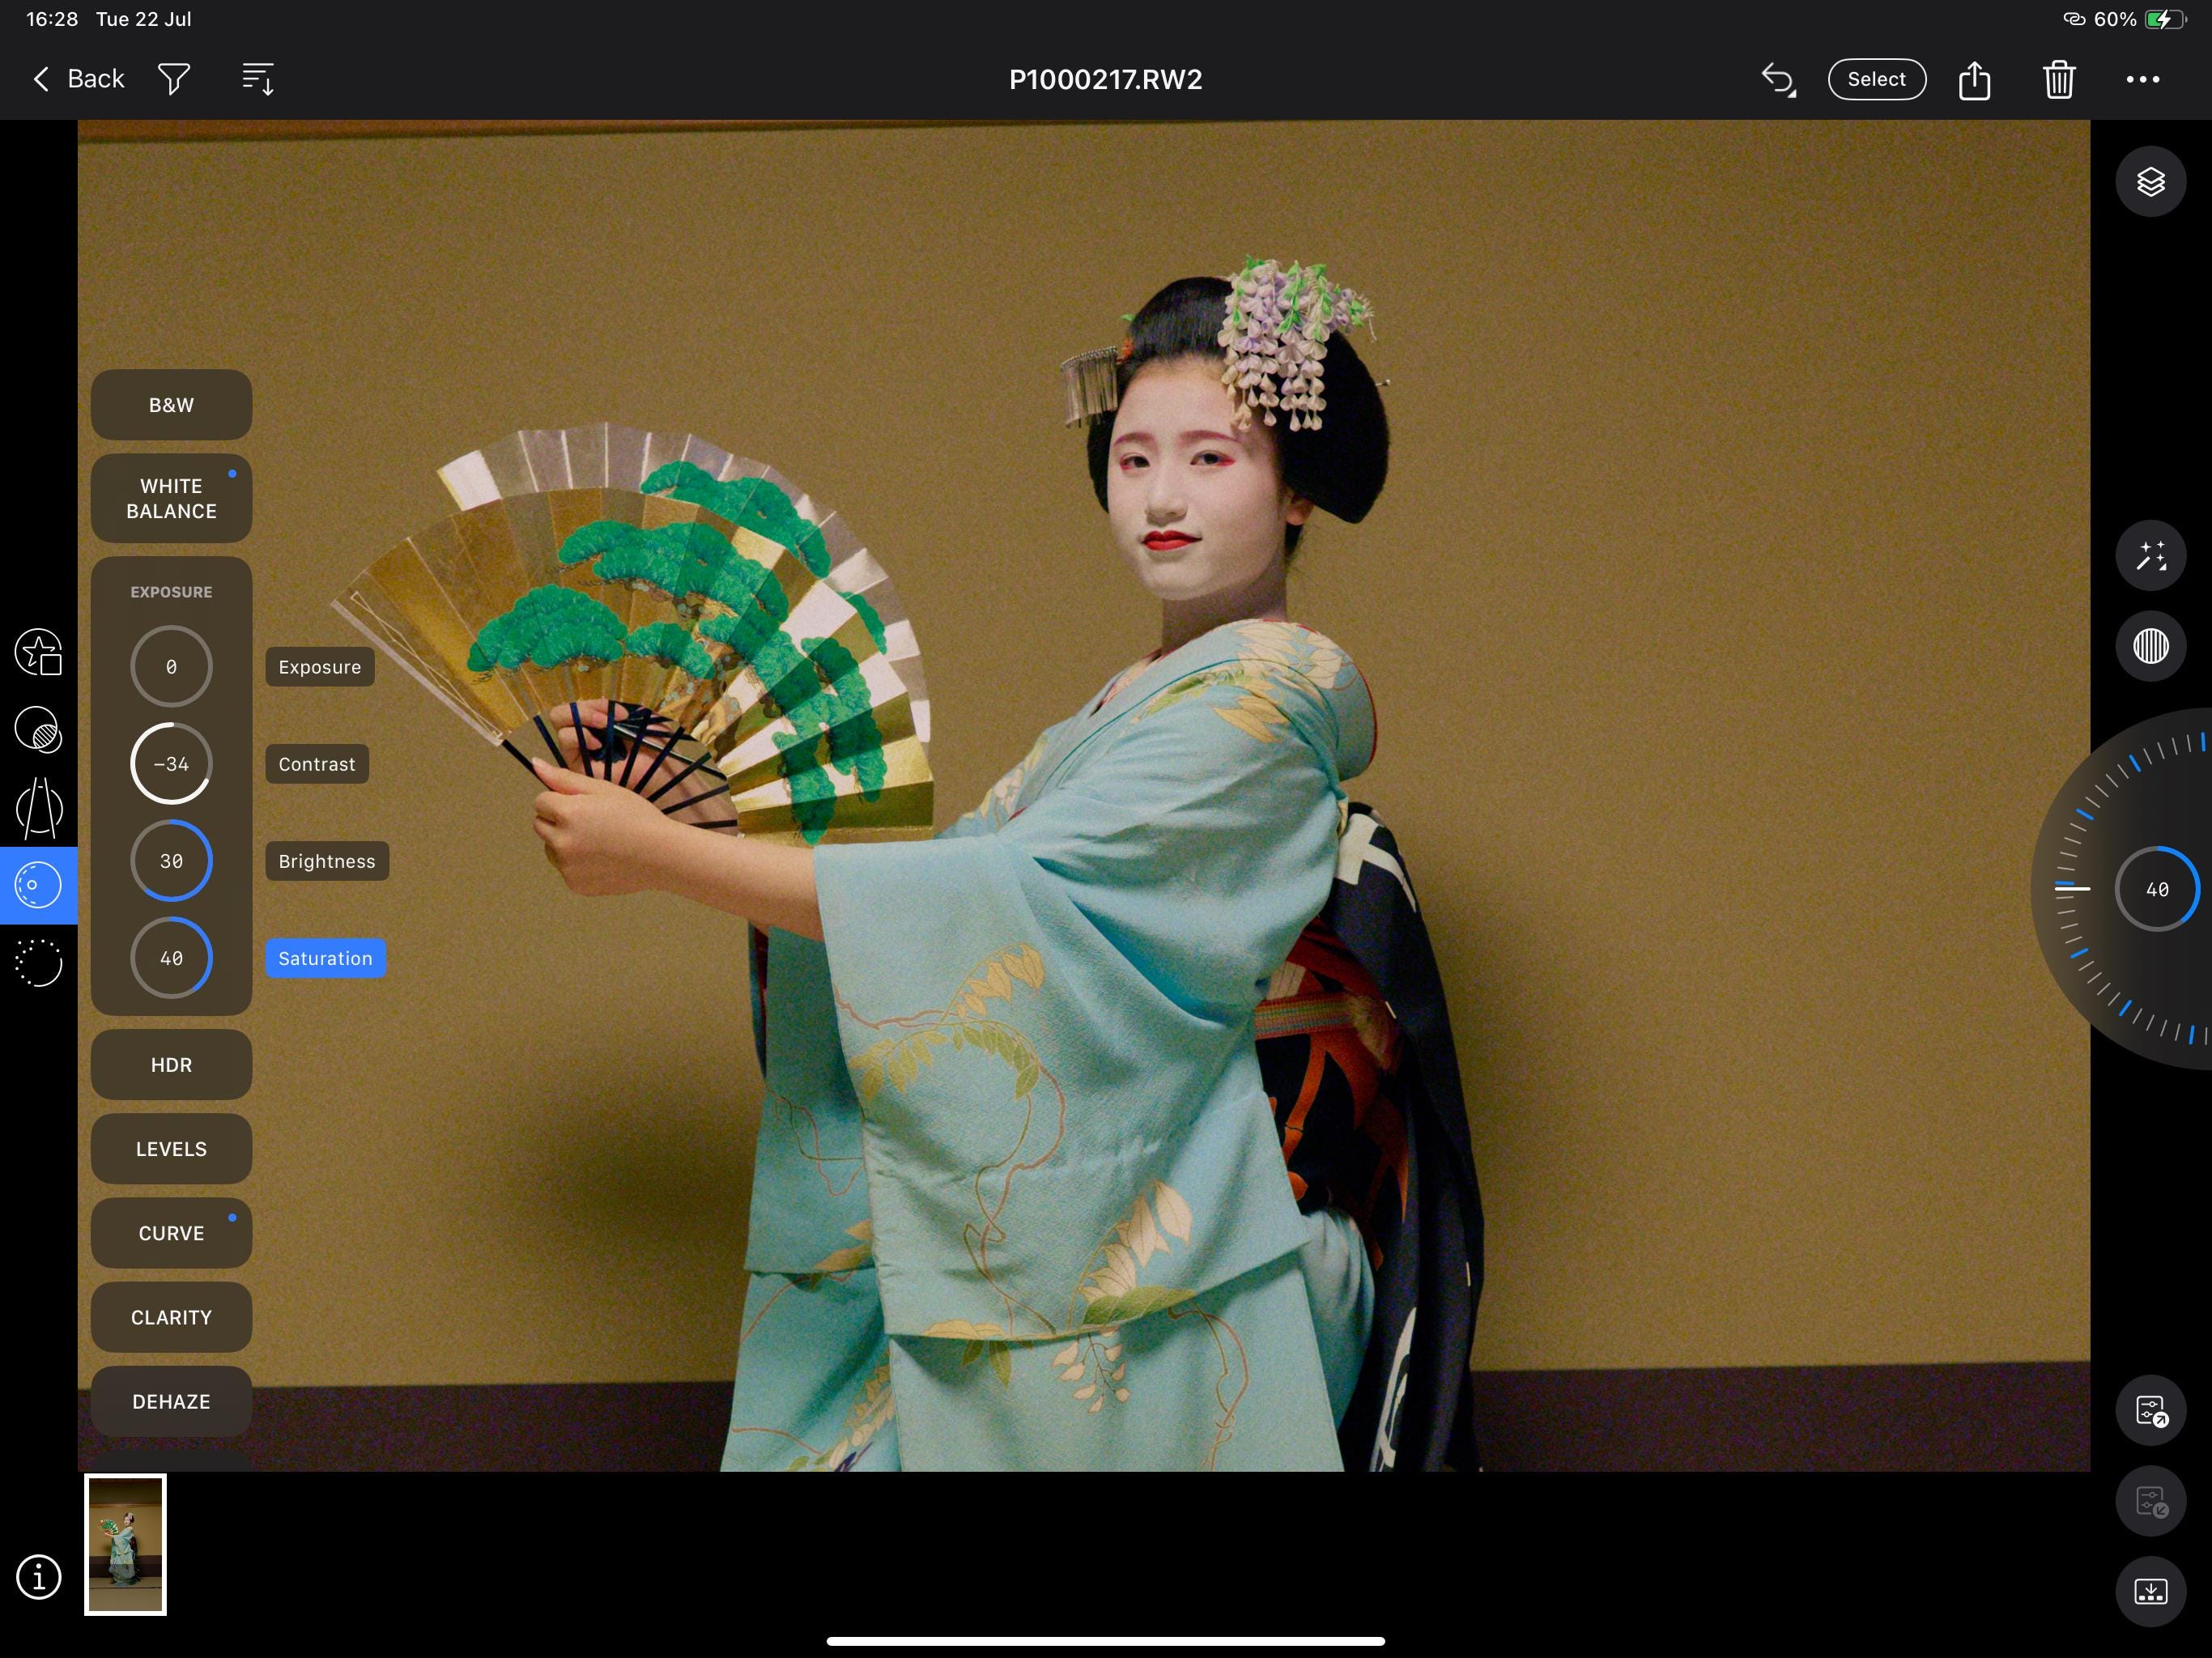Tap the date Tue 22 Jul
This screenshot has width=2212, height=1658.
pos(143,19)
